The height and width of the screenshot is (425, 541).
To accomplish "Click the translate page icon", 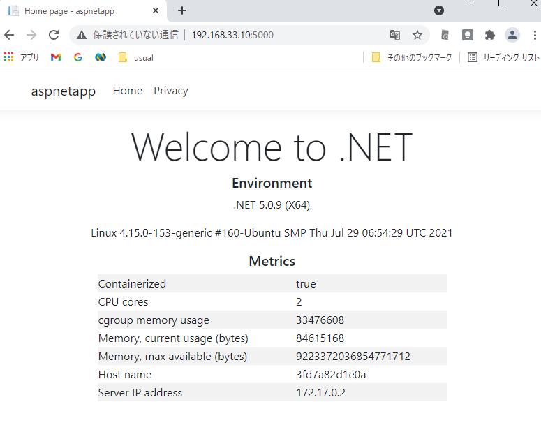I will [x=395, y=35].
